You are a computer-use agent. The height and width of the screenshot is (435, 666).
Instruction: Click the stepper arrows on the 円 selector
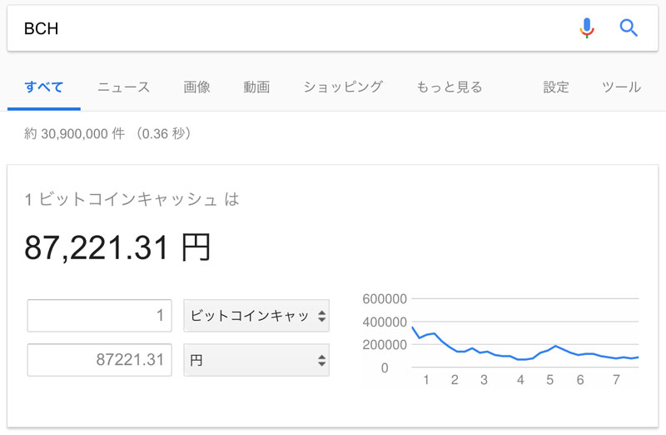321,361
